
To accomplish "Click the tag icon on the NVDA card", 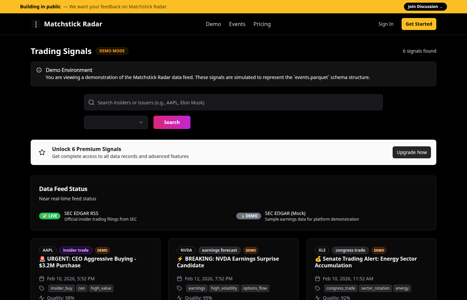I will tap(179, 288).
